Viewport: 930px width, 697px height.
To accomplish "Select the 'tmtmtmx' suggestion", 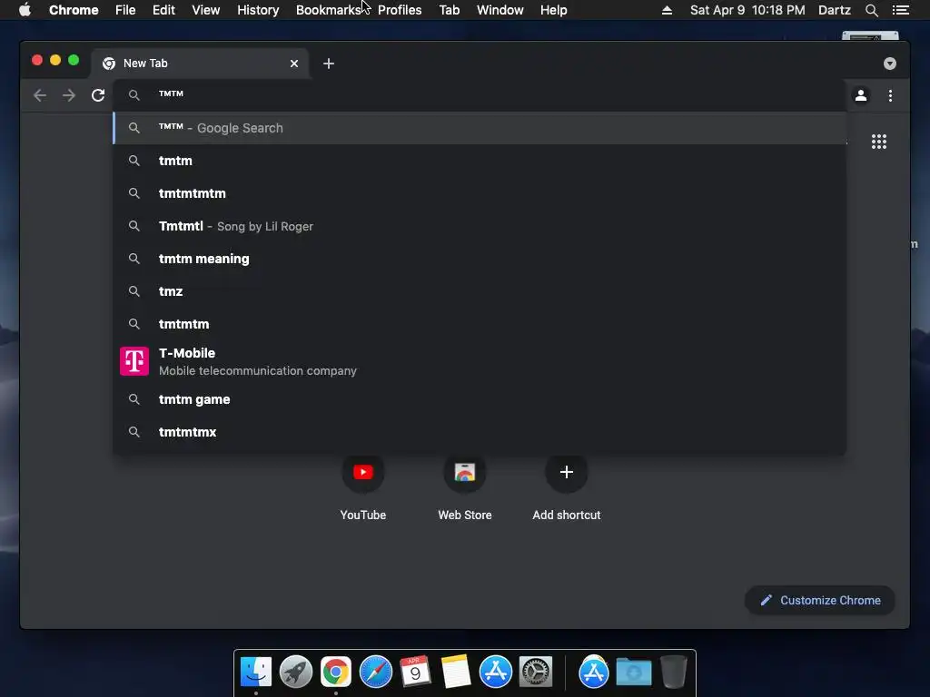I will pyautogui.click(x=480, y=432).
